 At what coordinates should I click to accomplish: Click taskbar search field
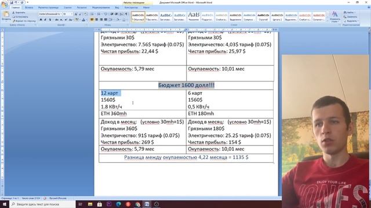click(x=42, y=204)
